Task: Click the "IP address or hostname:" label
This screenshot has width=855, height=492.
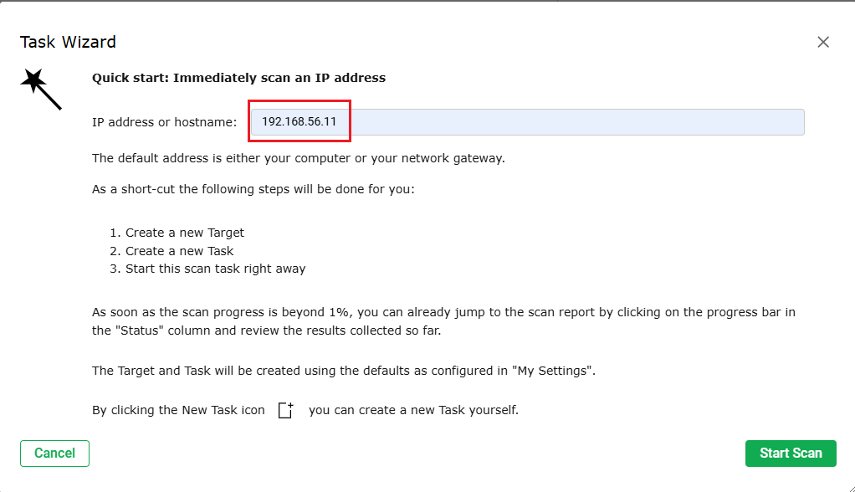Action: 164,122
